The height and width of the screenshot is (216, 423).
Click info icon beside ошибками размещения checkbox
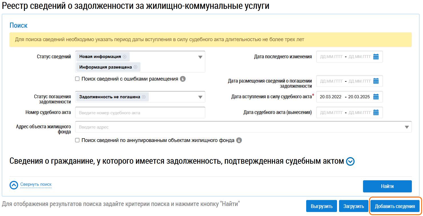pos(183,79)
